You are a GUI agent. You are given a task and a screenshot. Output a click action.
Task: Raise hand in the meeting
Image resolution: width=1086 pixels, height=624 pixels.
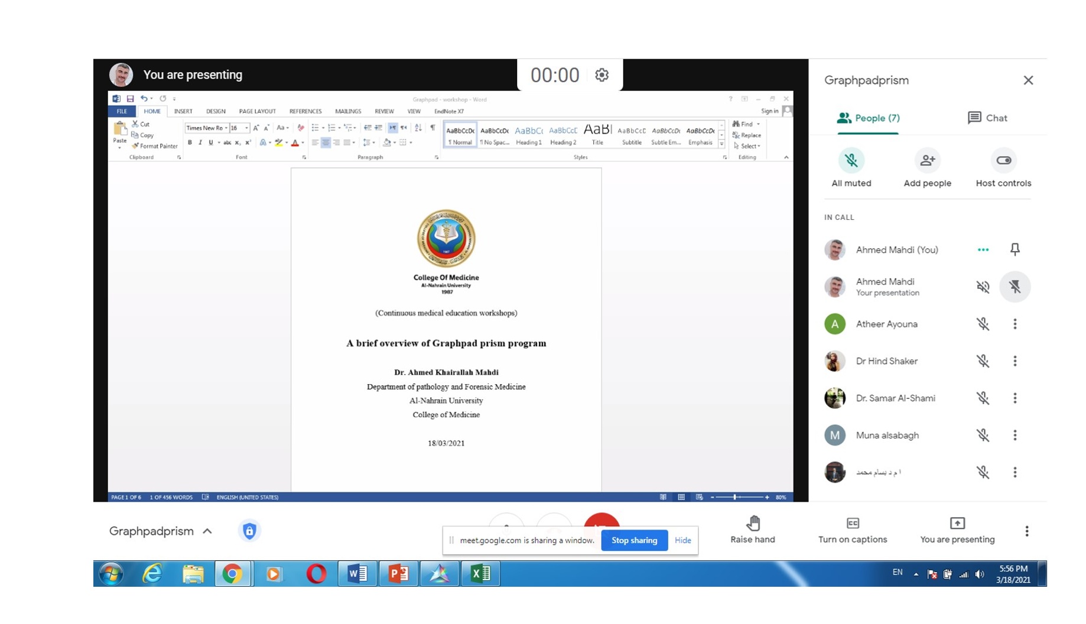(x=753, y=530)
